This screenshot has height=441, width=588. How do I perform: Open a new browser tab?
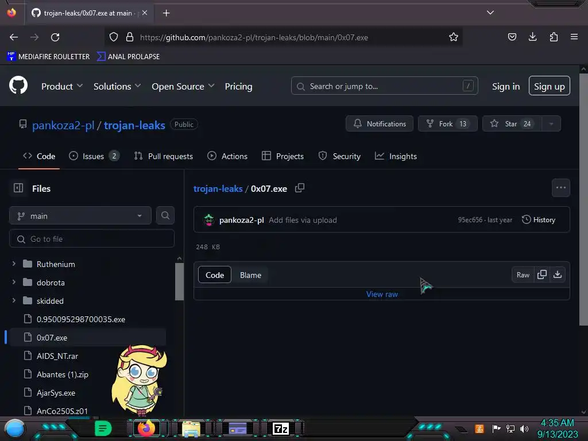[166, 13]
